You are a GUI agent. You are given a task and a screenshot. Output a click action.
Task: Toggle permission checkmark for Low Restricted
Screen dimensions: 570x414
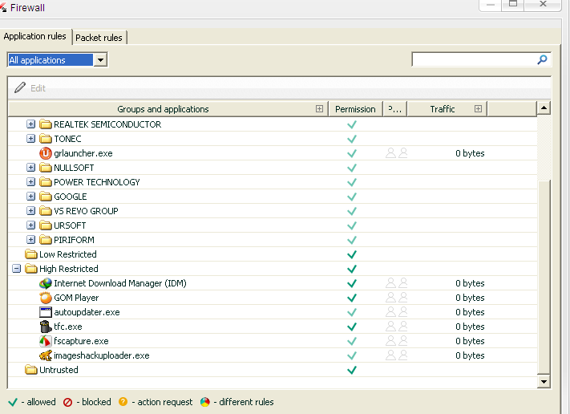click(x=352, y=254)
